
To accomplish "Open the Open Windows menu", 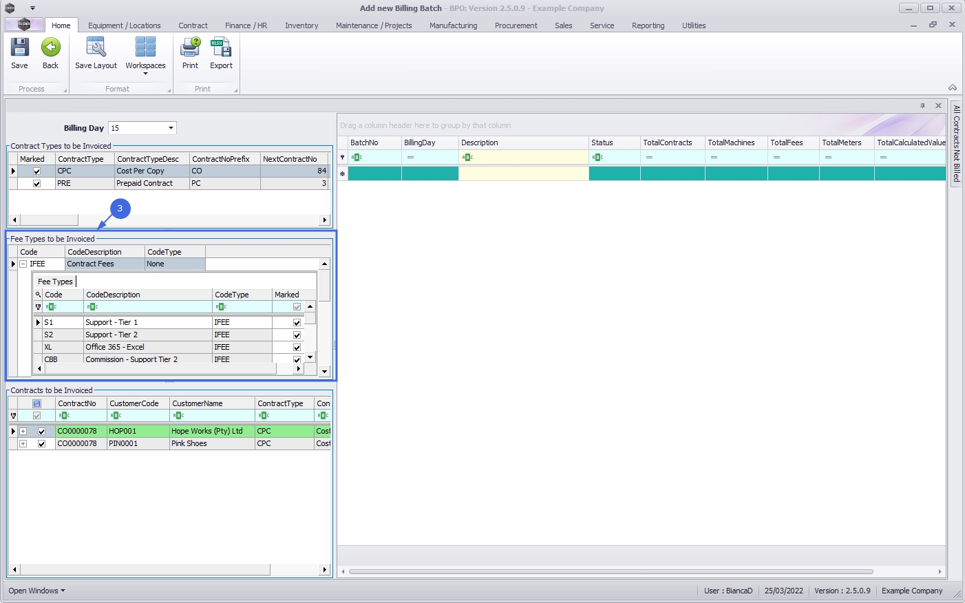I will 36,591.
